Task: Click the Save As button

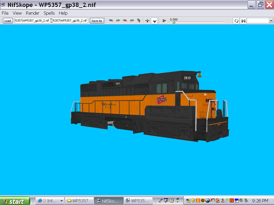Action: [x=97, y=21]
